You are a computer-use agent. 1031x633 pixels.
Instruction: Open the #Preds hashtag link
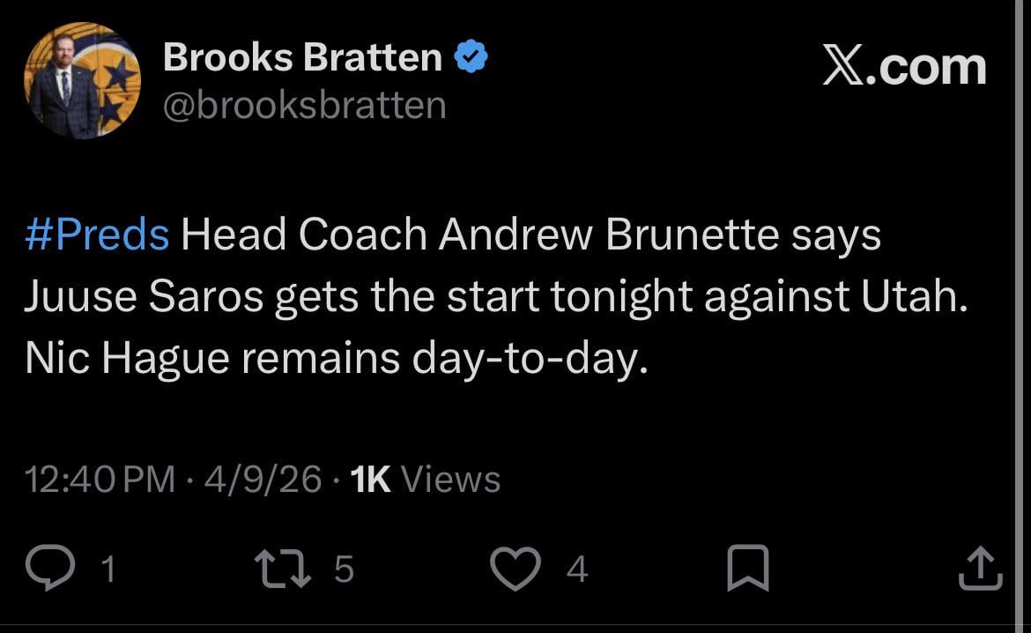point(97,235)
